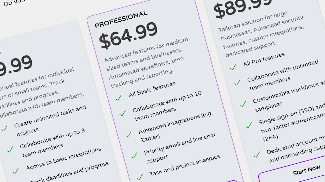
Task: Click checkmark beside Dedicated account manager
Action: 256,155
